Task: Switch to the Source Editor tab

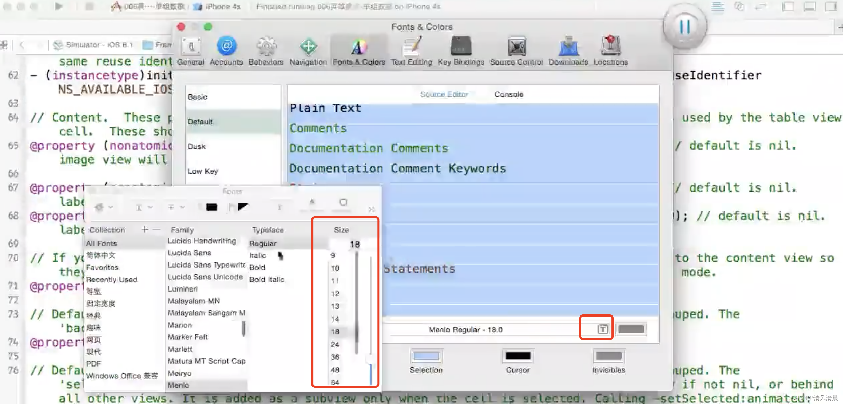Action: pyautogui.click(x=444, y=94)
